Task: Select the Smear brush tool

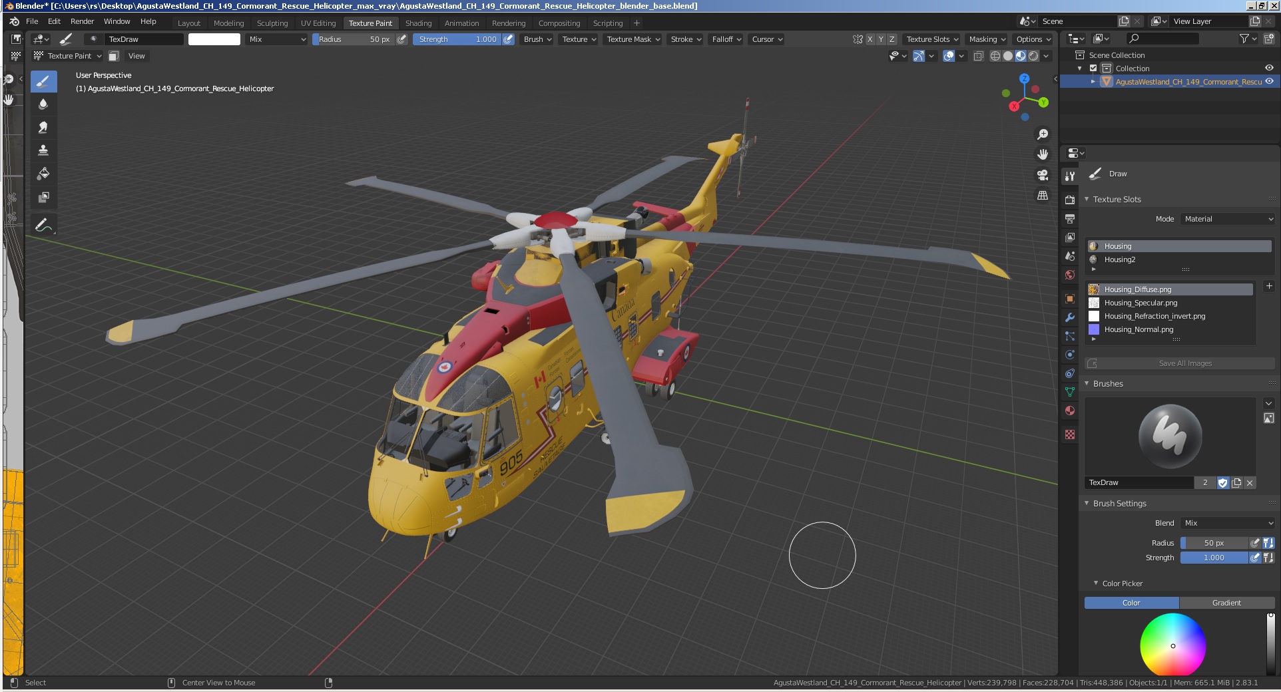Action: click(43, 127)
